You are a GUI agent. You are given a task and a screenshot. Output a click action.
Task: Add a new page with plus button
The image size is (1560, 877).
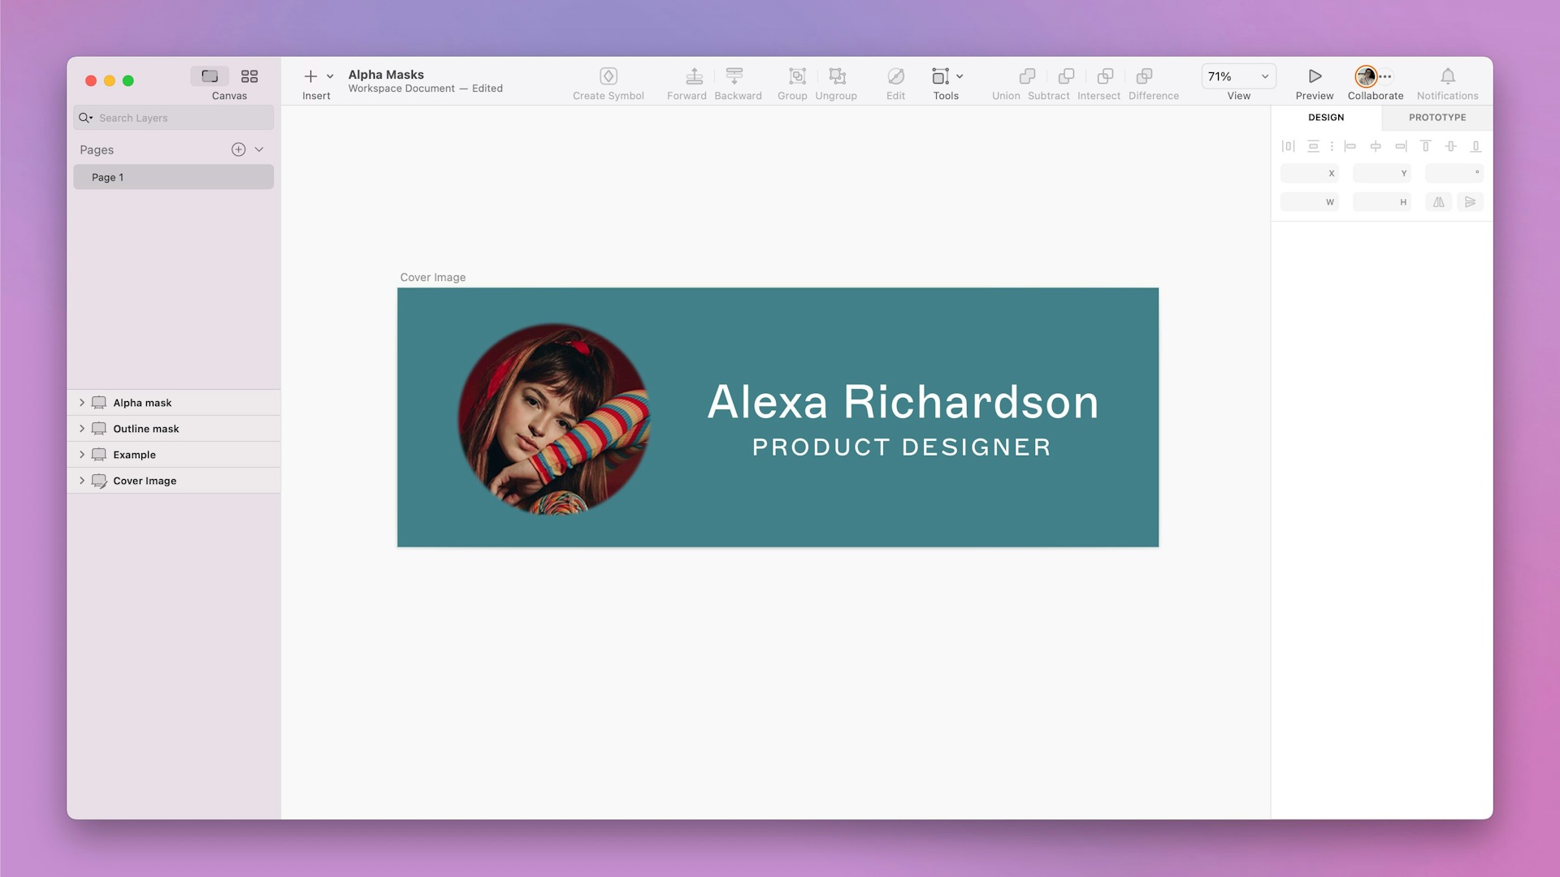(238, 150)
